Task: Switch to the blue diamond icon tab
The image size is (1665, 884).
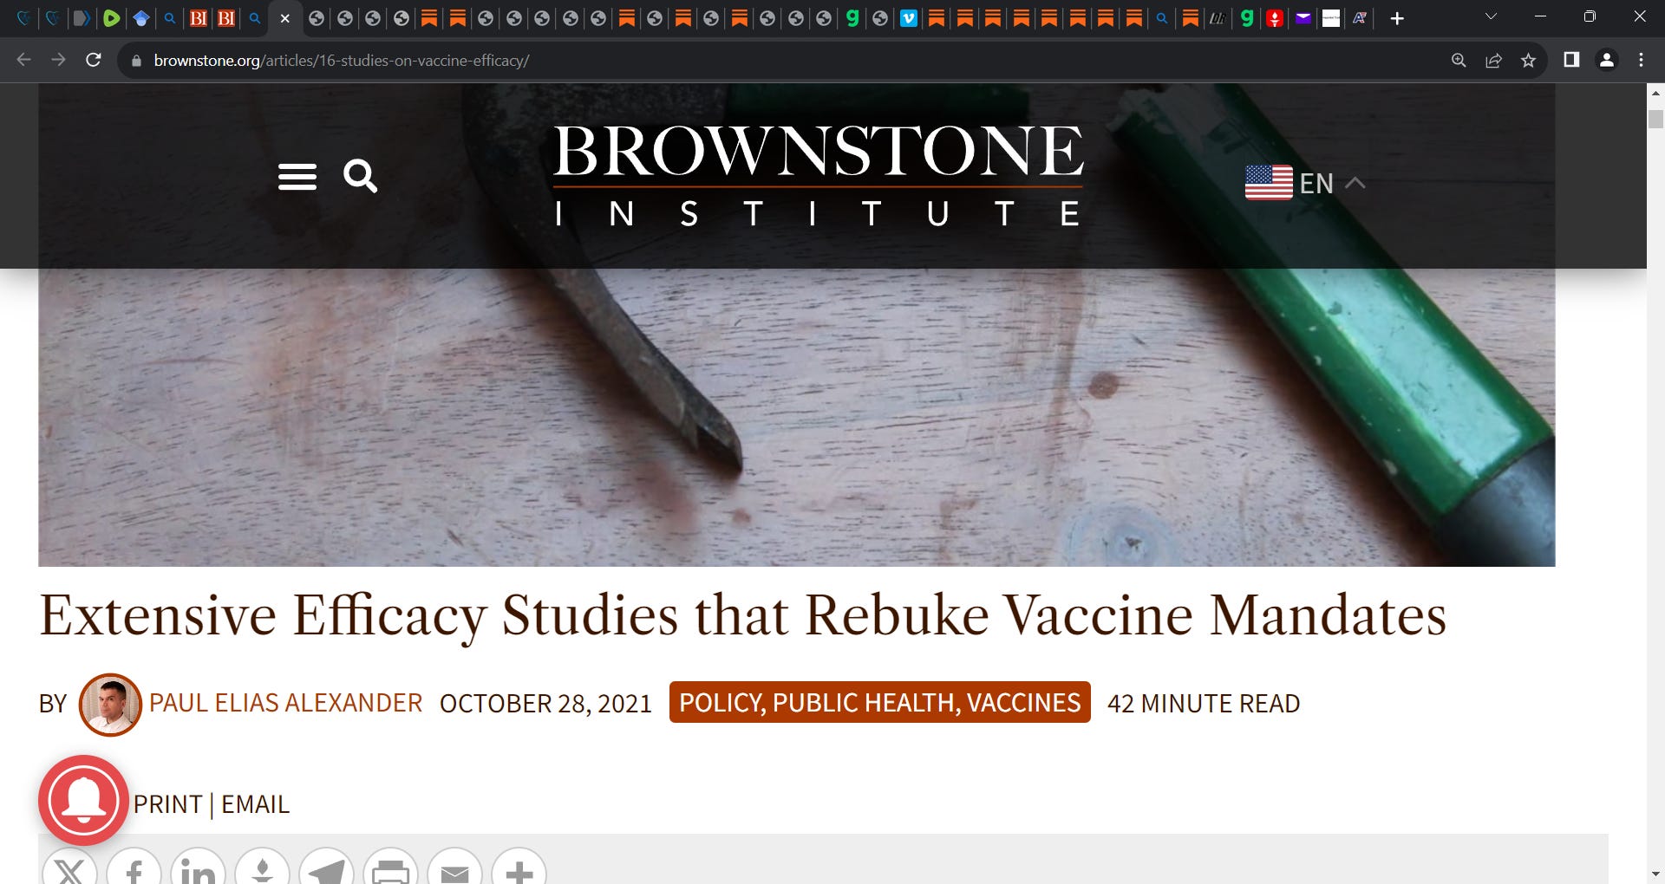Action: (x=140, y=17)
